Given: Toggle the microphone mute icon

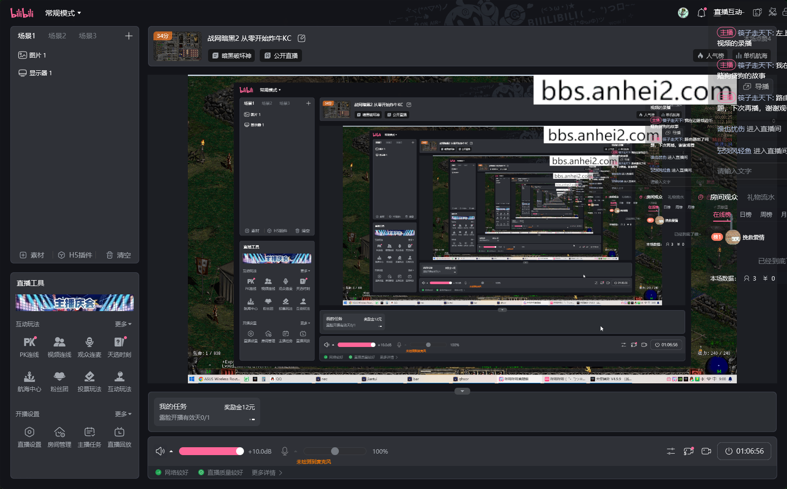Looking at the screenshot, I should pyautogui.click(x=285, y=451).
